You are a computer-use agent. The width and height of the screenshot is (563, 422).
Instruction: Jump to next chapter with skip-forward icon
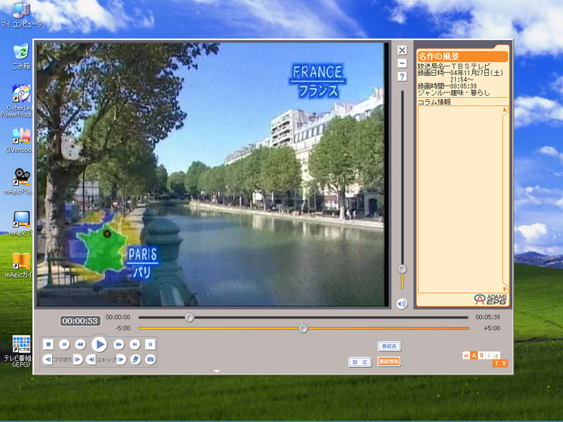tap(135, 344)
